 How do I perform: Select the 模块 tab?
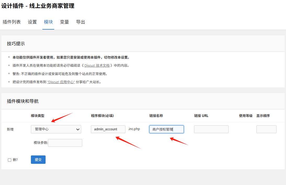point(48,22)
